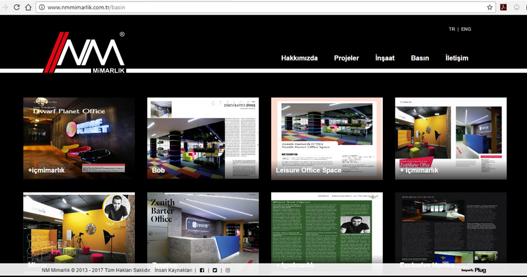The height and width of the screenshot is (277, 527).
Task: Open the Projeler menu
Action: [x=347, y=58]
